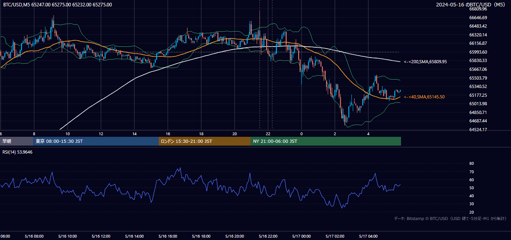Click the bottom date label 5/17 02:00
The width and height of the screenshot is (511, 240).
click(335, 236)
